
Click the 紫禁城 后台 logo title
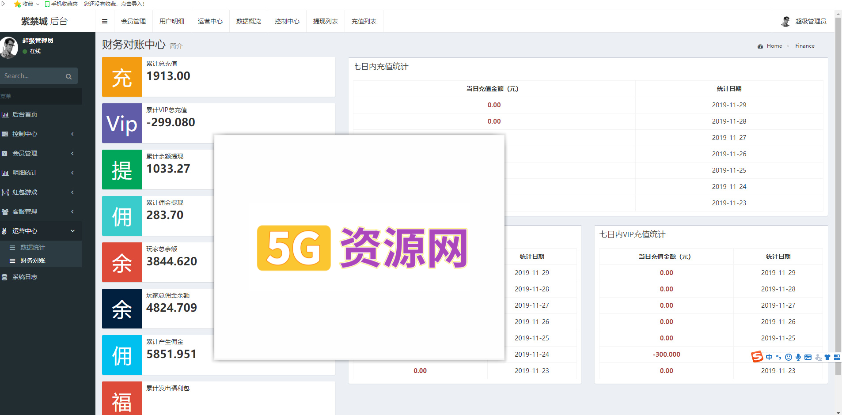tap(44, 21)
